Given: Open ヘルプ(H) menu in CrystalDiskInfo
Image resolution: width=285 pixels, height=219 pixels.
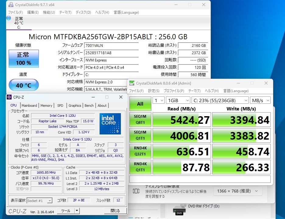Looking at the screenshot, I should tap(102, 12).
